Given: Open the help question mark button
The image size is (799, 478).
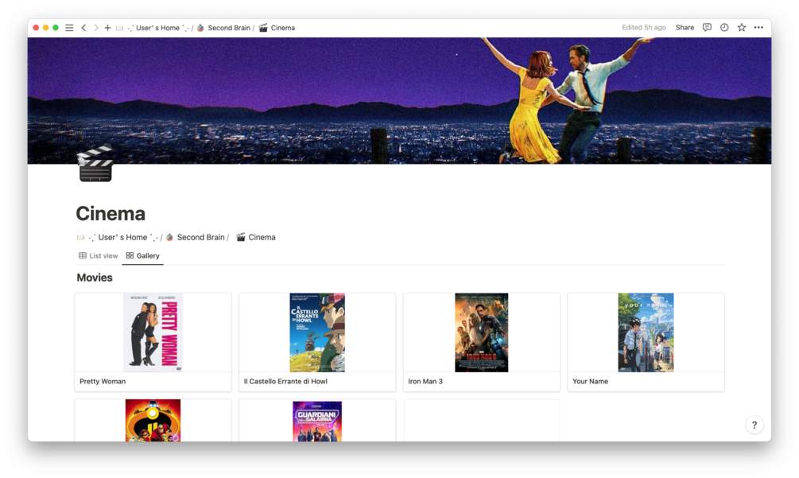Looking at the screenshot, I should click(754, 425).
